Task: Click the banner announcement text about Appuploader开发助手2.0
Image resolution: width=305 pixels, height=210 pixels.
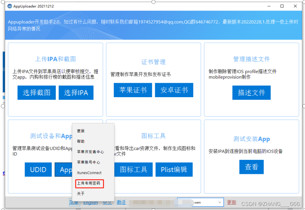Action: (x=153, y=25)
